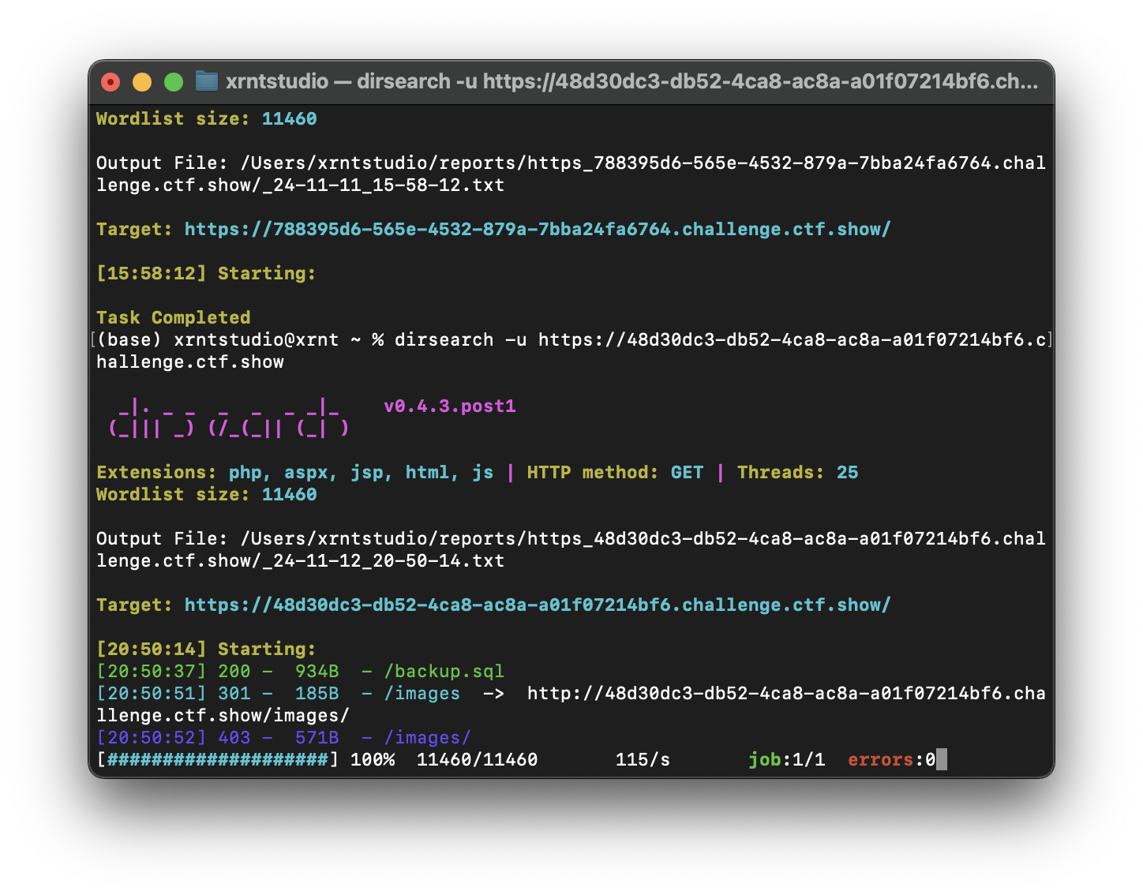Image resolution: width=1143 pixels, height=895 pixels.
Task: Click the shell prompt '(base) xrntstudio@xrnt'
Action: [218, 340]
